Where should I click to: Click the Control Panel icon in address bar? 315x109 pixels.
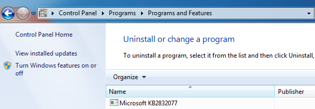coord(43,13)
